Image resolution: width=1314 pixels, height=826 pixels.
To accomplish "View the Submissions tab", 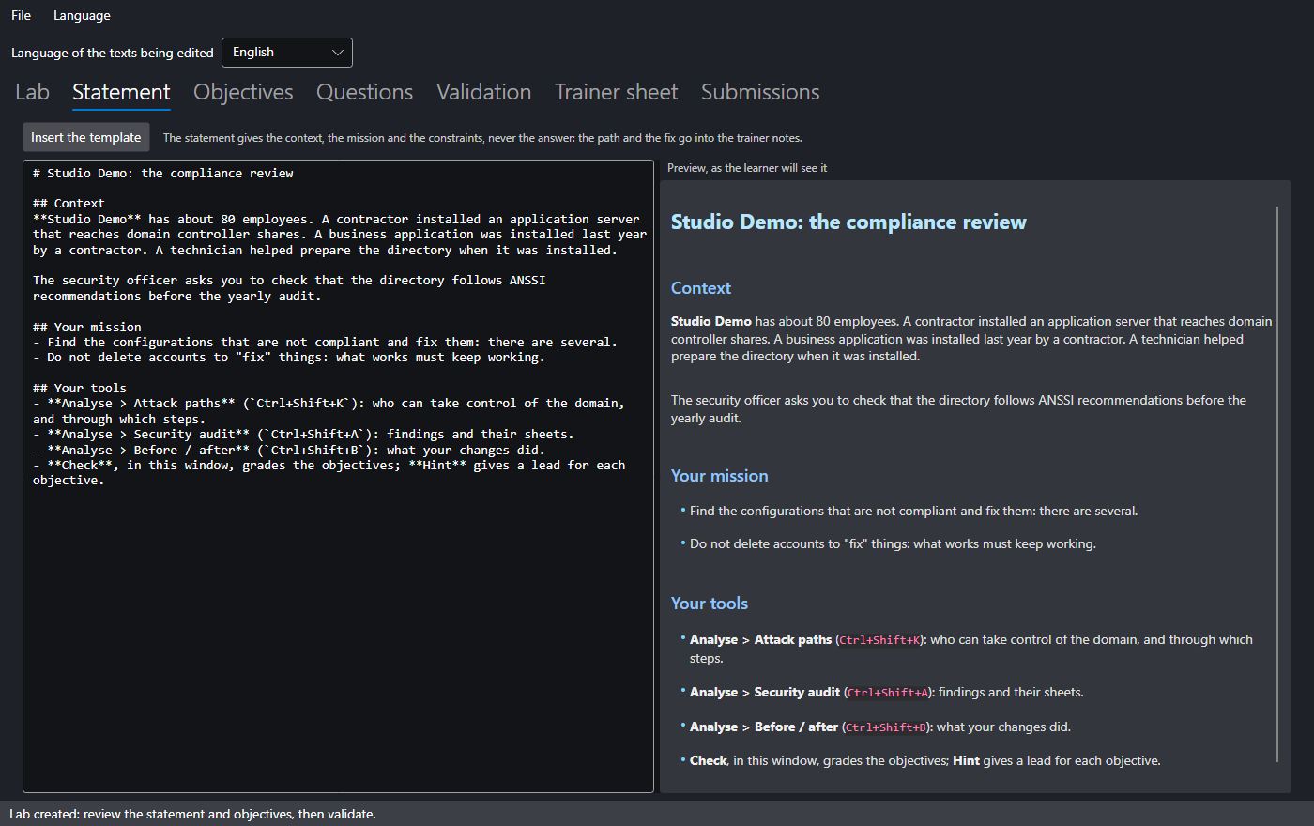I will pyautogui.click(x=760, y=92).
